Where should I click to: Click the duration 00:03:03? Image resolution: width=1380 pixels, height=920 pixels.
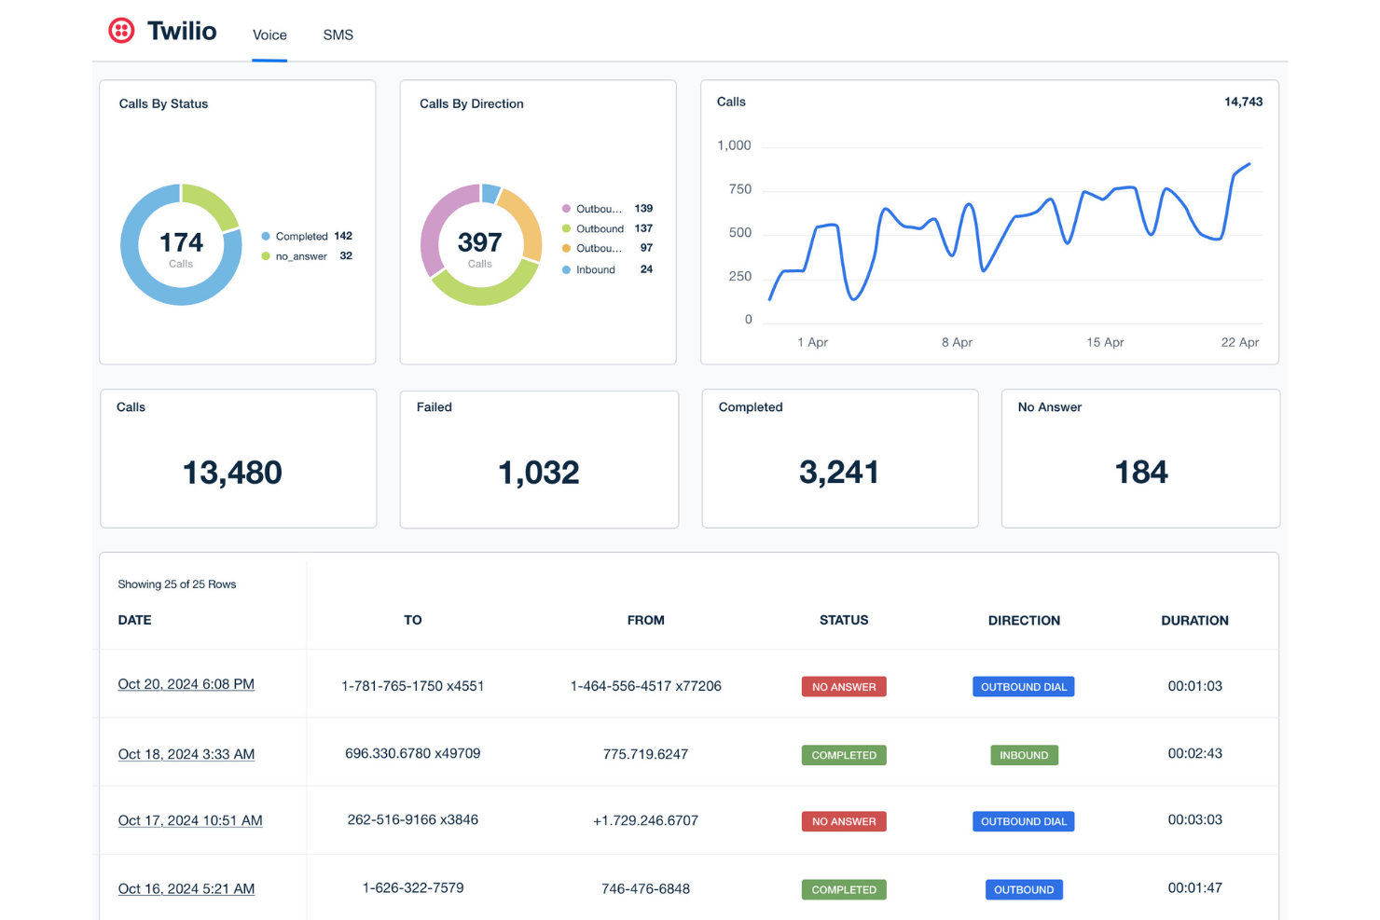point(1194,820)
